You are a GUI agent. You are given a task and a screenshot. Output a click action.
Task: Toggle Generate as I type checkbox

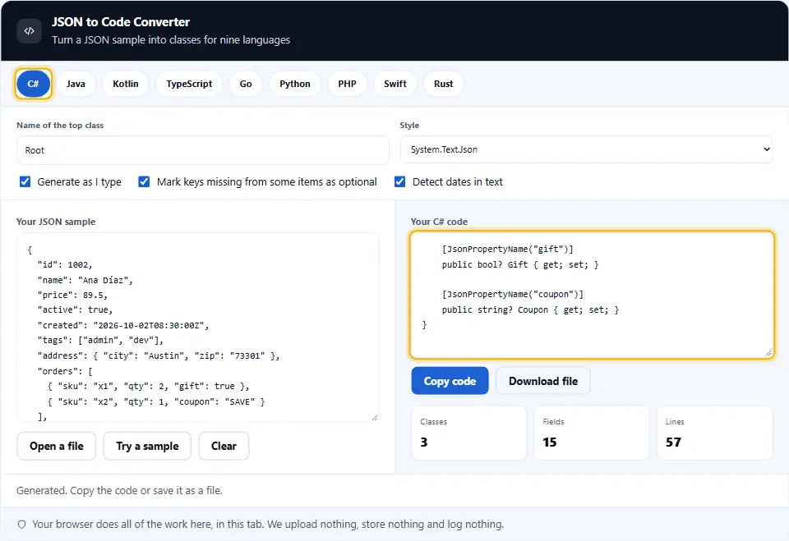pyautogui.click(x=25, y=181)
